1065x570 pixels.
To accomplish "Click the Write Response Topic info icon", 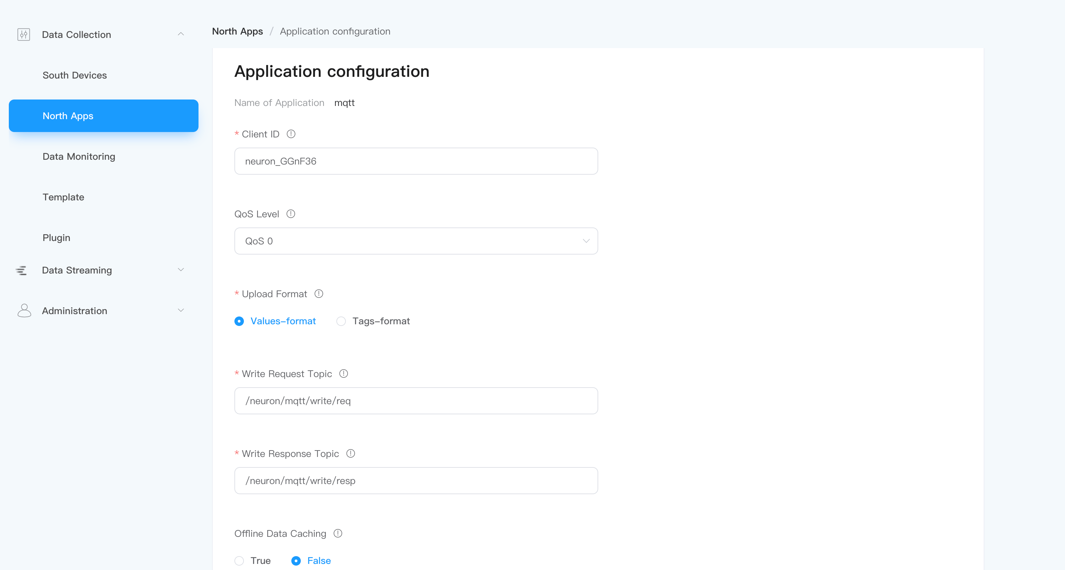I will click(351, 453).
